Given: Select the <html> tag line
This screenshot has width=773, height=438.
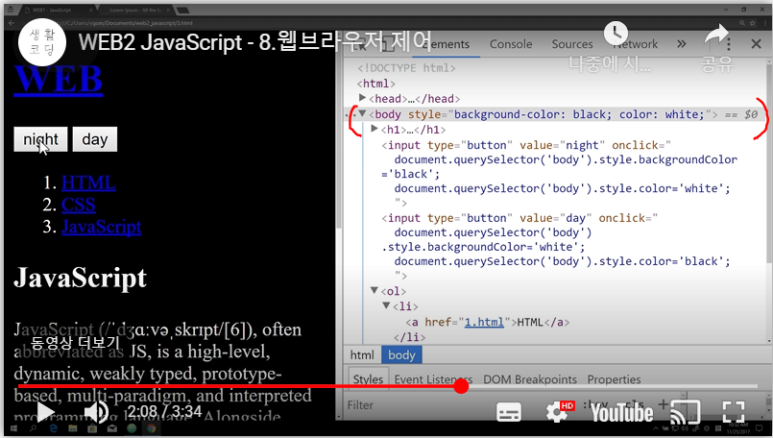Looking at the screenshot, I should coord(375,84).
